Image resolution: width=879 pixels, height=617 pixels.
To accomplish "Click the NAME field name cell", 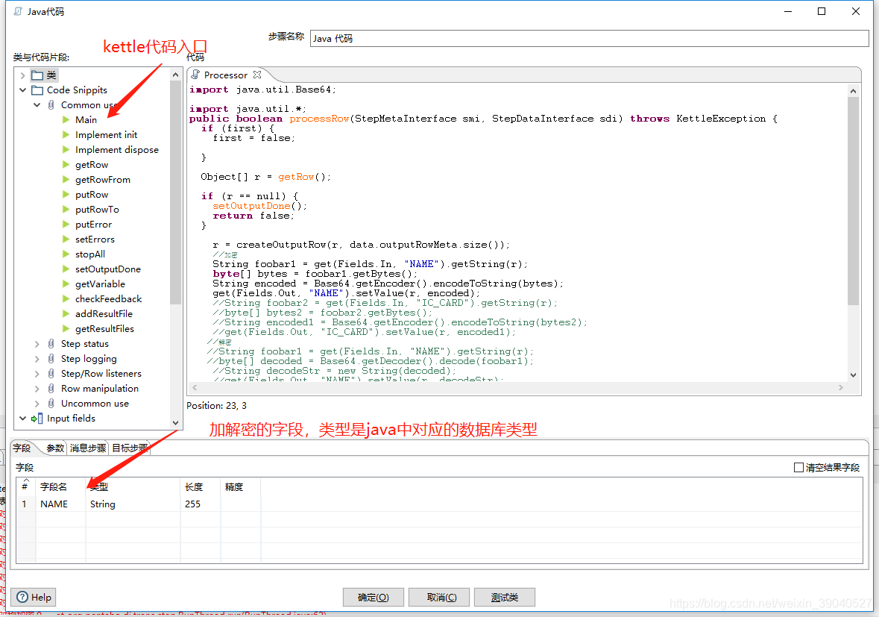I will pyautogui.click(x=54, y=504).
